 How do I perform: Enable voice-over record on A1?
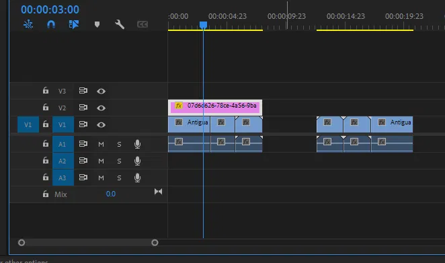point(137,145)
